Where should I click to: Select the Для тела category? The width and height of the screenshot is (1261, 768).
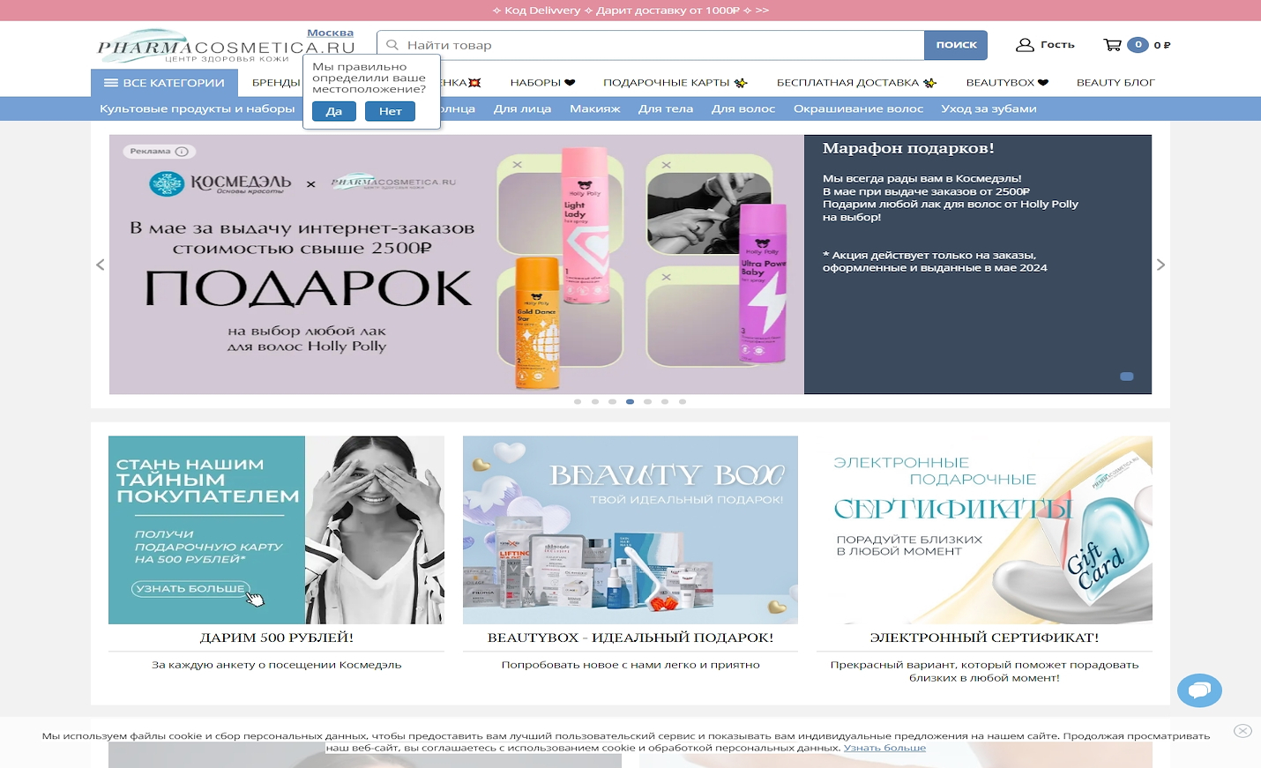(x=666, y=109)
